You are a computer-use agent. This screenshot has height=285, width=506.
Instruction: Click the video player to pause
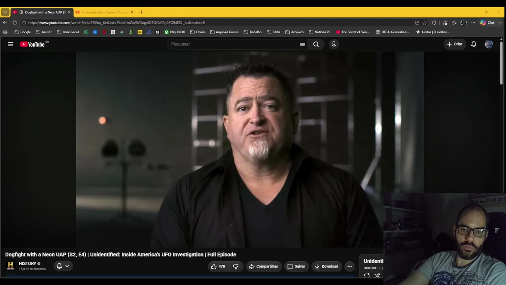250,150
